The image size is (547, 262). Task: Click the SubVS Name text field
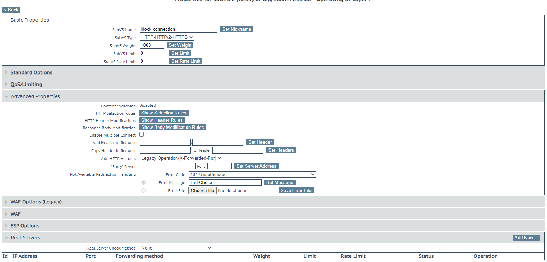coord(179,29)
